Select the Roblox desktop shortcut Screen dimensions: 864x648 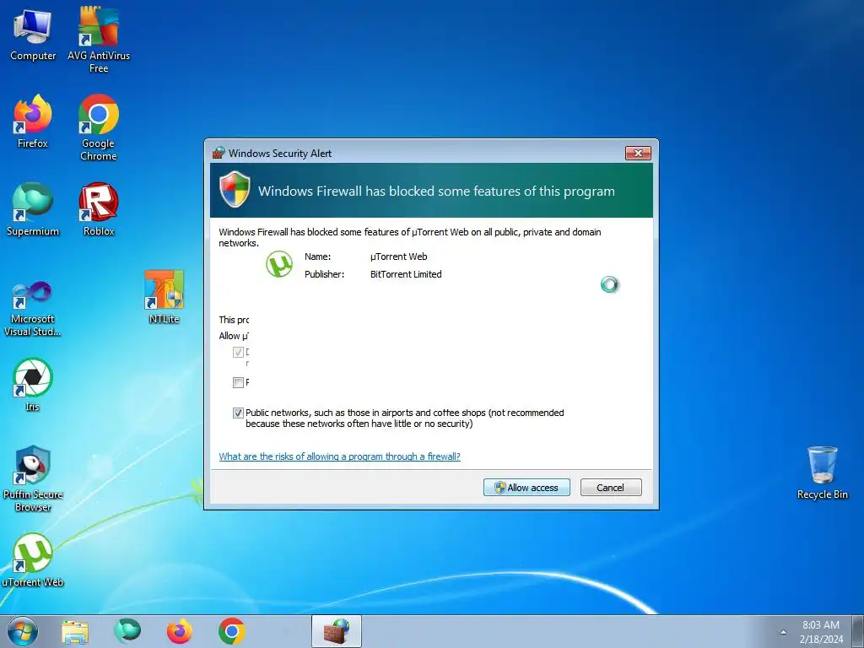[x=99, y=210]
